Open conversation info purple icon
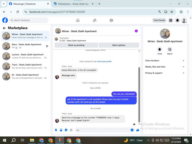Screen dimensions: 192x144 136,31
